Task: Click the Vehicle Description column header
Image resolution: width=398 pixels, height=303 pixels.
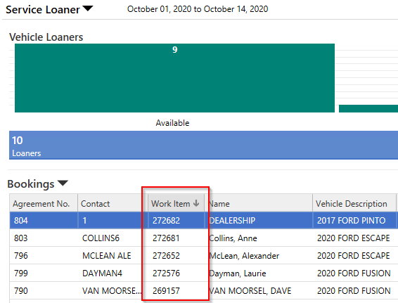Action: point(354,203)
